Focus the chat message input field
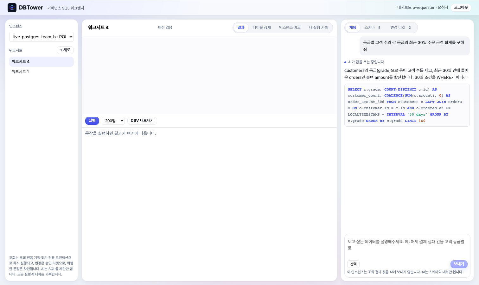The image size is (479, 285). (x=407, y=246)
